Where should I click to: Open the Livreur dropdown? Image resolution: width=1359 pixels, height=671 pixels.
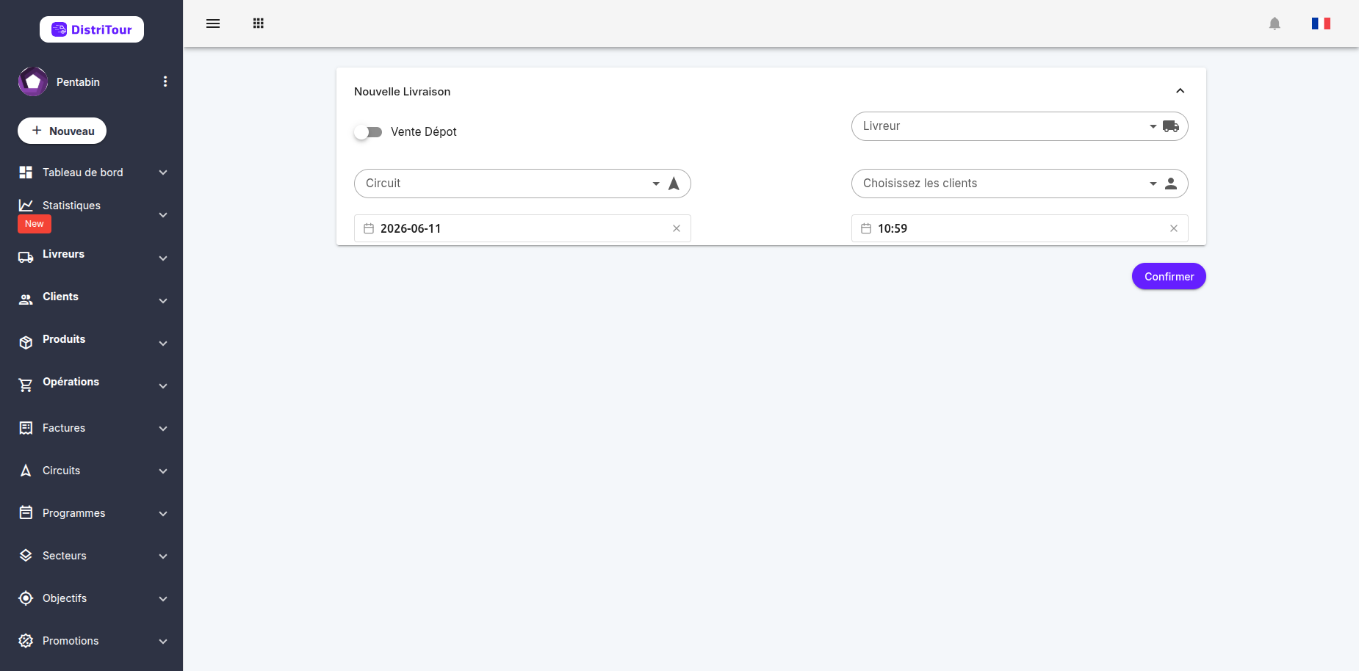[x=1020, y=126]
